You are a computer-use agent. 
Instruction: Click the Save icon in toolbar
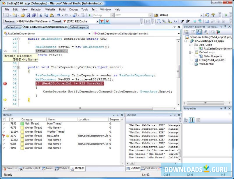28,15
